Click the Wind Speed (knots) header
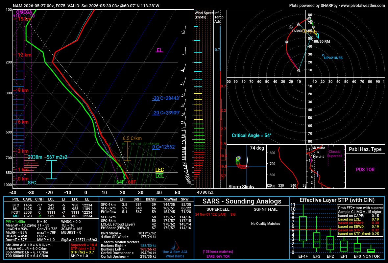The width and height of the screenshot is (388, 263). coord(204,15)
